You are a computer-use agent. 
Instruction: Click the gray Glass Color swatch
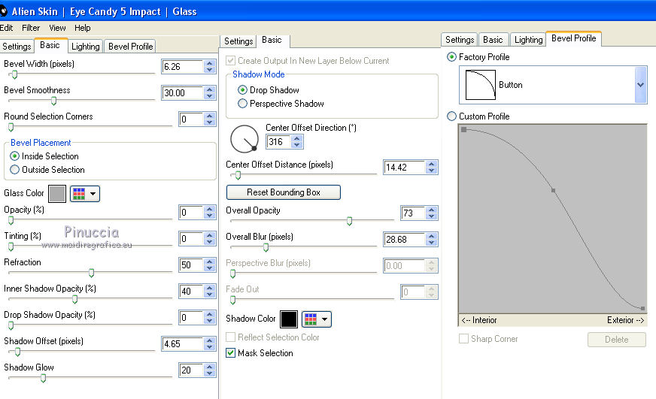coord(57,194)
